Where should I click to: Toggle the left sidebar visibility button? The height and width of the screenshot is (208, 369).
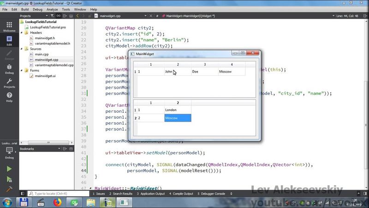coord(23,194)
